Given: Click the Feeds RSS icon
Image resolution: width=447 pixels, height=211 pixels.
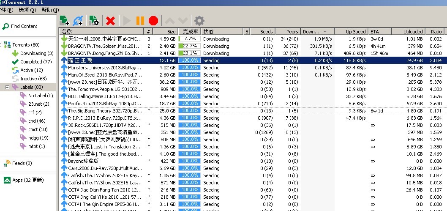Looking at the screenshot, I should point(7,163).
